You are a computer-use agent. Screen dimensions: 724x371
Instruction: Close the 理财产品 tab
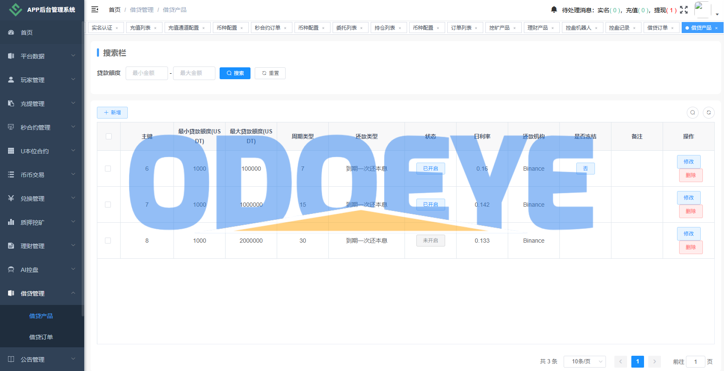point(553,28)
